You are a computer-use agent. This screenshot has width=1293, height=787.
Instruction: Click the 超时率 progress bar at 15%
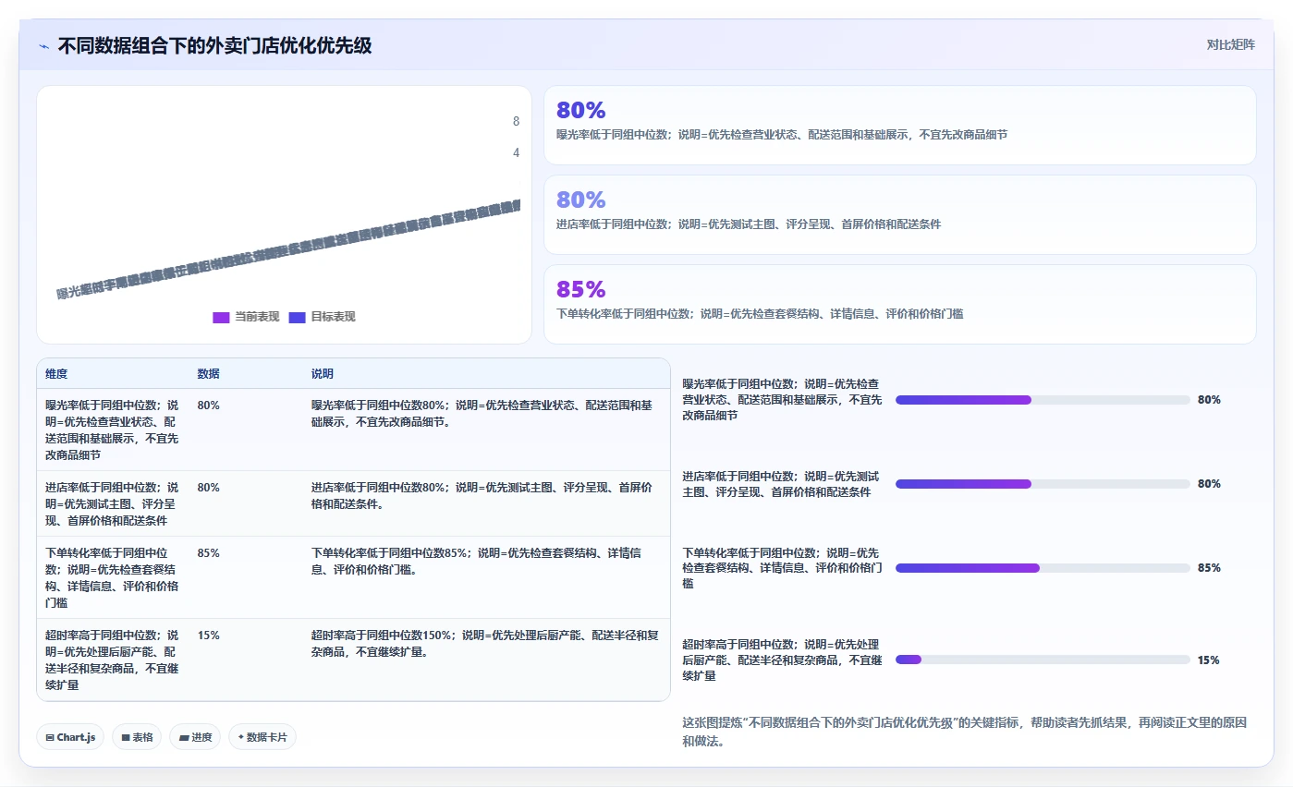[1043, 660]
